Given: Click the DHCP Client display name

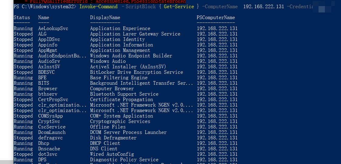Looking at the screenshot, I should click(x=105, y=143).
